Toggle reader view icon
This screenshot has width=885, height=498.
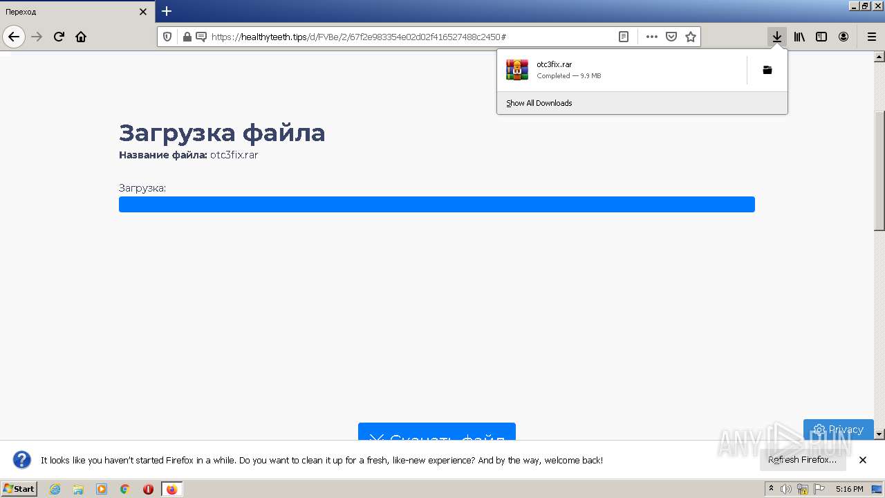point(624,37)
